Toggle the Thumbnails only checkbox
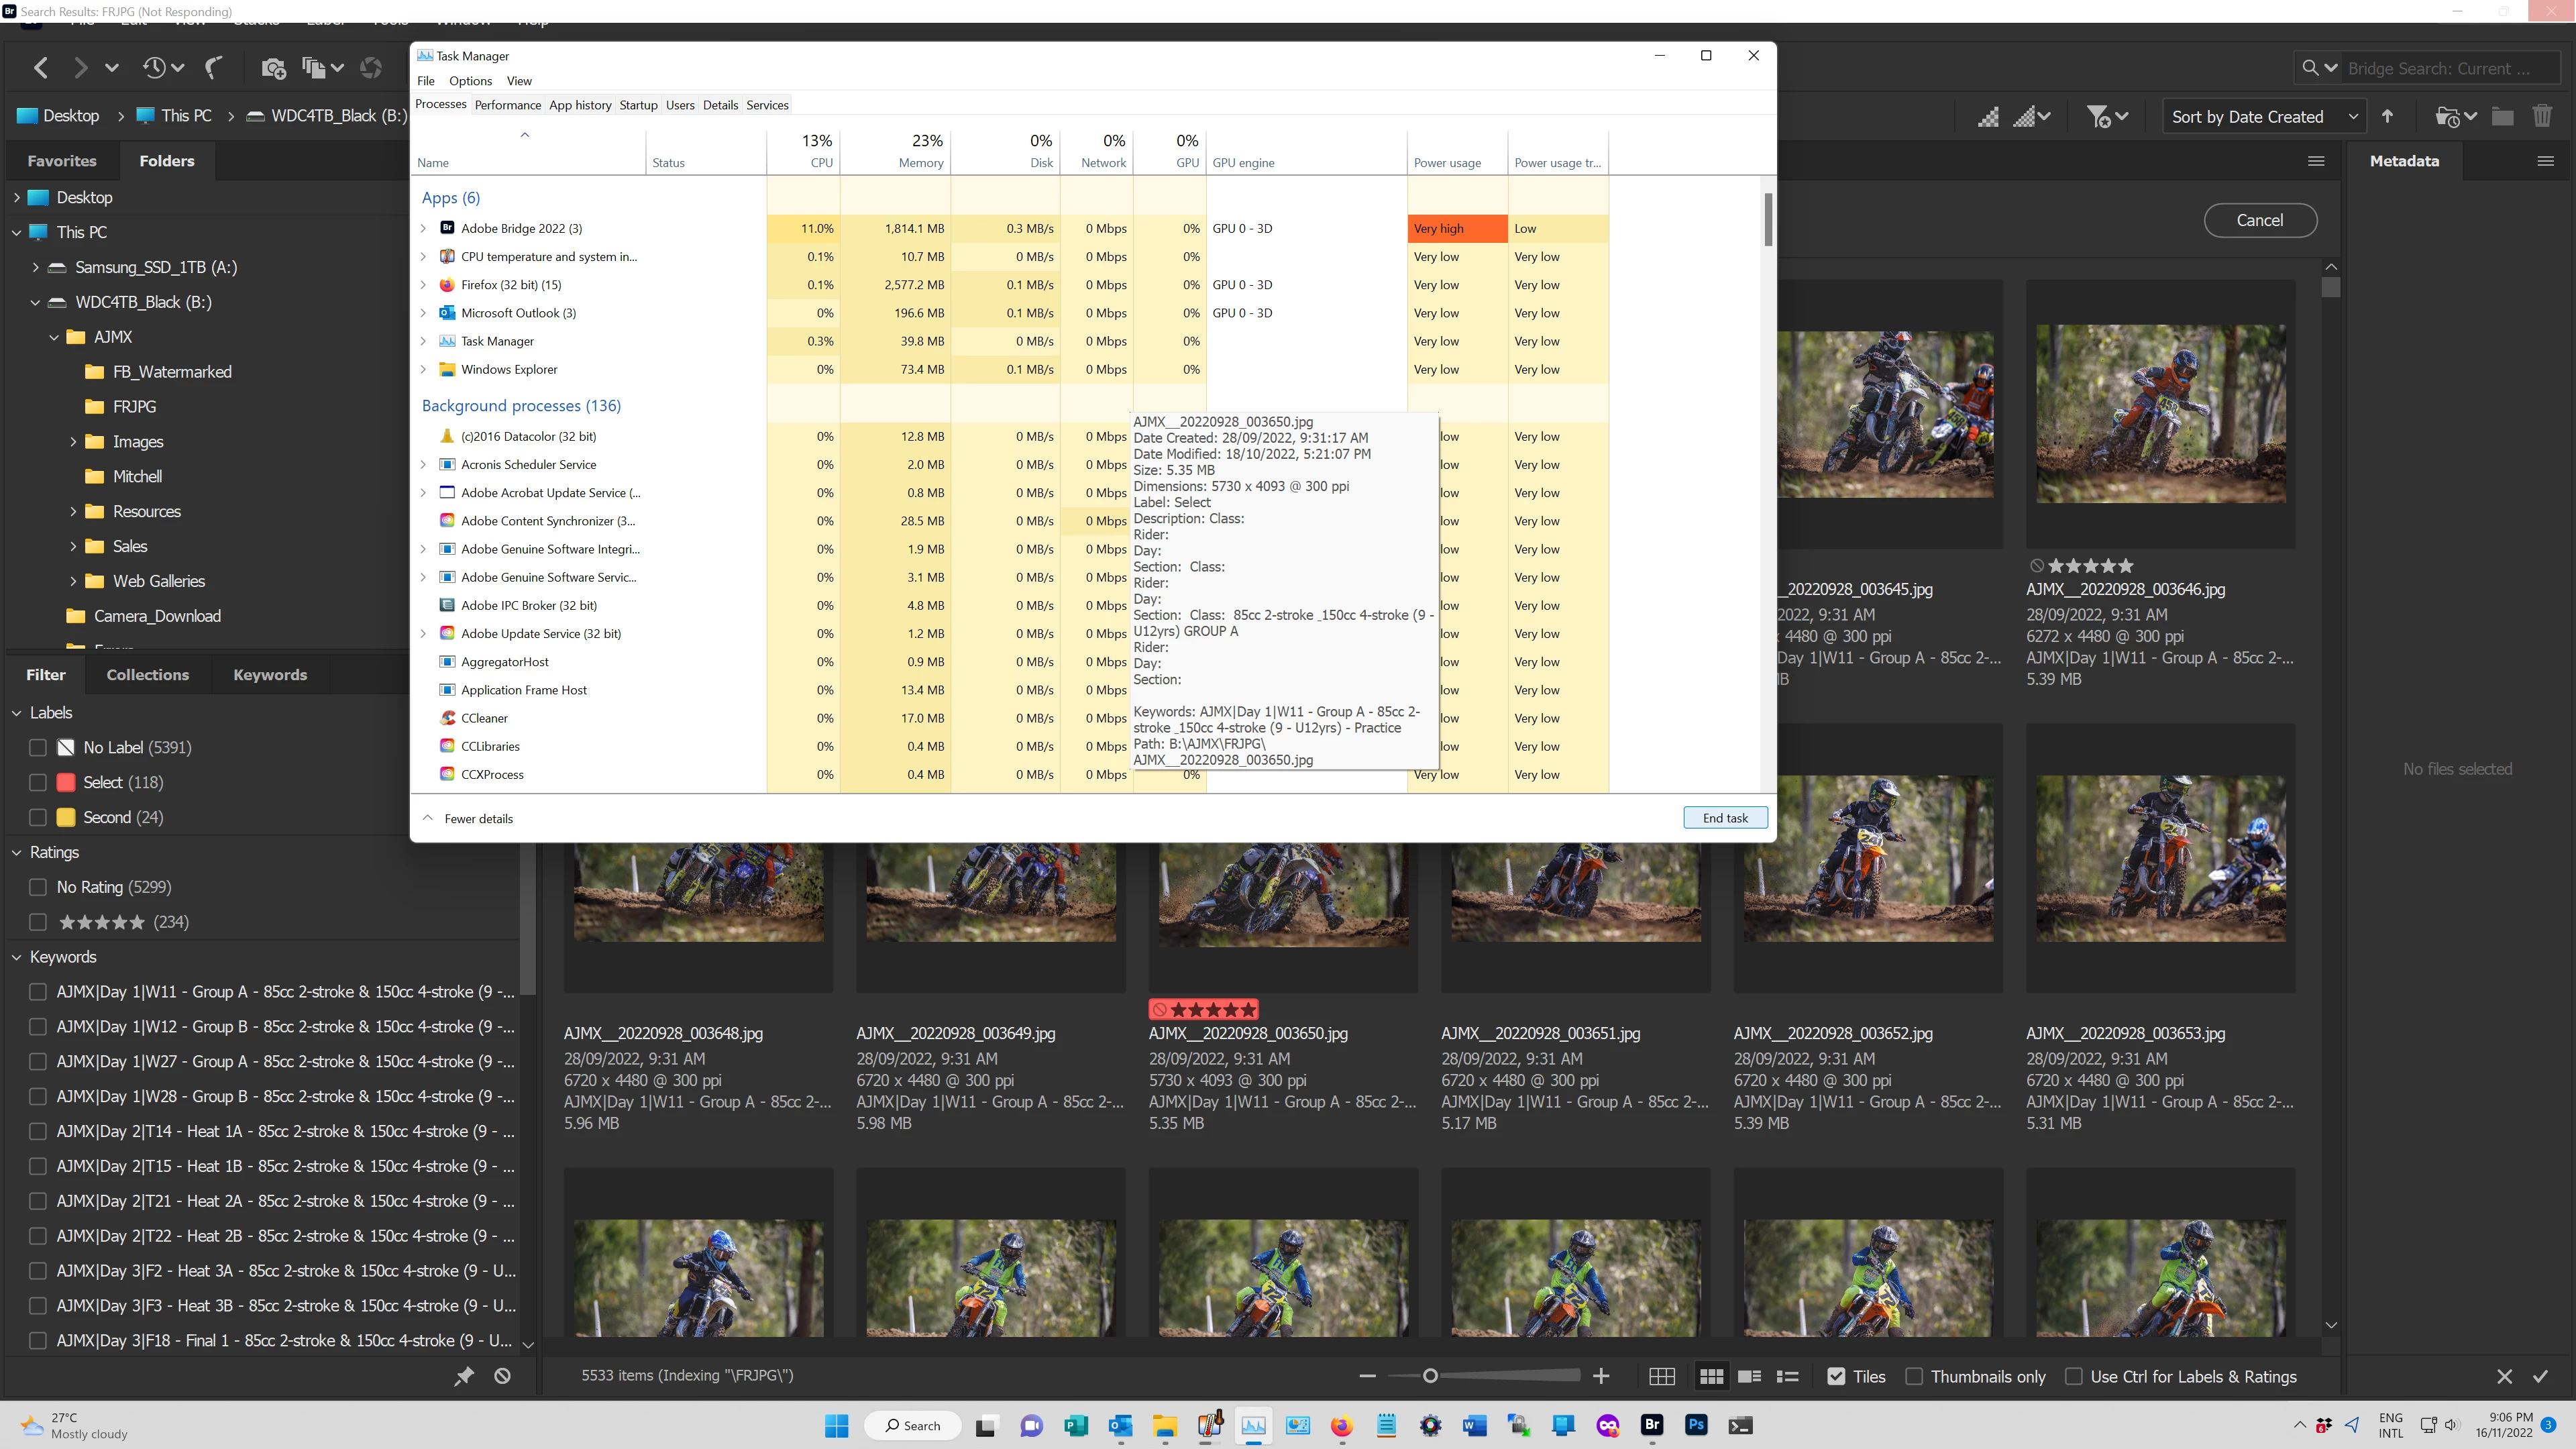The image size is (2576, 1449). [x=1914, y=1376]
